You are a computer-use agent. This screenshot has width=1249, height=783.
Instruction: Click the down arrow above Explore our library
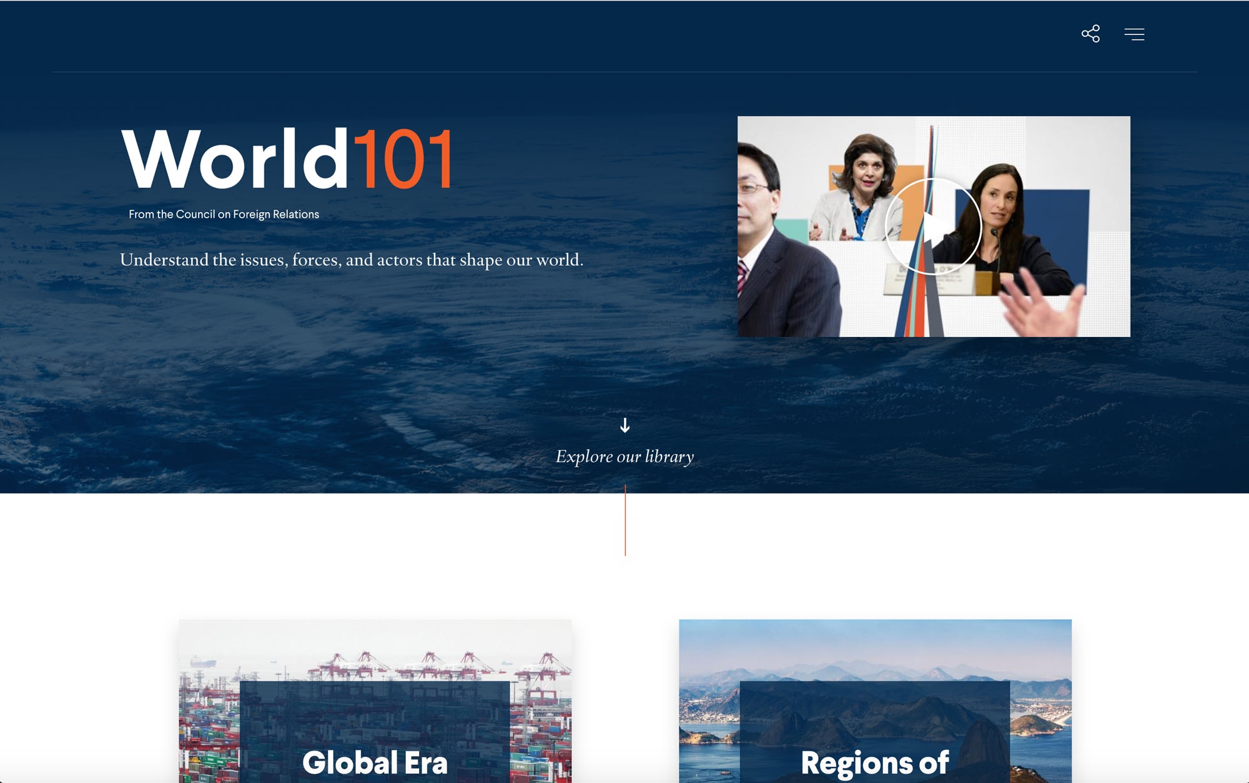(624, 426)
